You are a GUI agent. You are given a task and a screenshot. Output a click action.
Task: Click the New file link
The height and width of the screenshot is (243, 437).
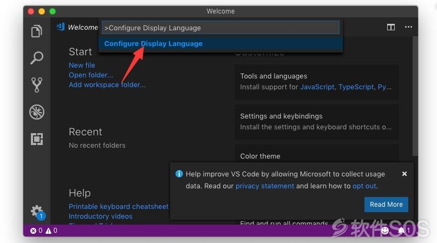pos(82,65)
